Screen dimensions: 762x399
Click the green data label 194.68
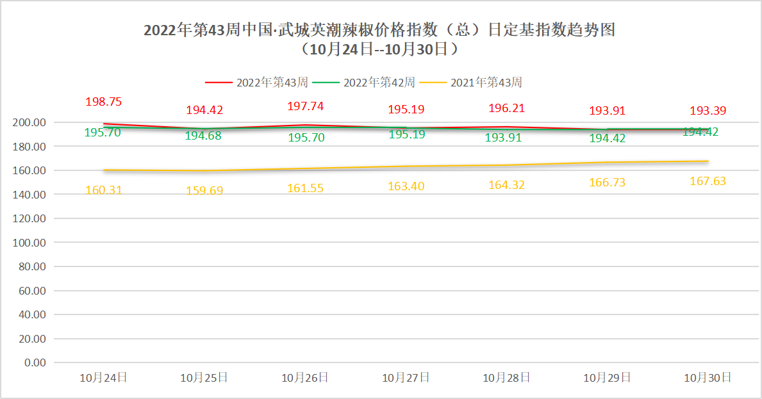204,136
